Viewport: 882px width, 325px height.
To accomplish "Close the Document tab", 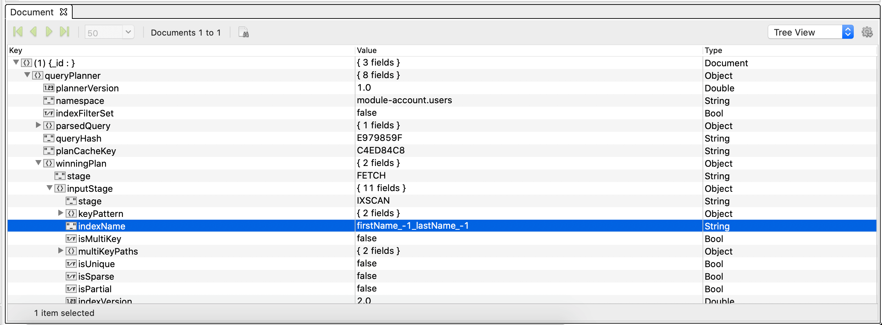I will pos(64,12).
